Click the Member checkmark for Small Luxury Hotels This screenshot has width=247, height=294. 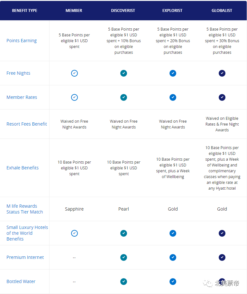[74, 233]
